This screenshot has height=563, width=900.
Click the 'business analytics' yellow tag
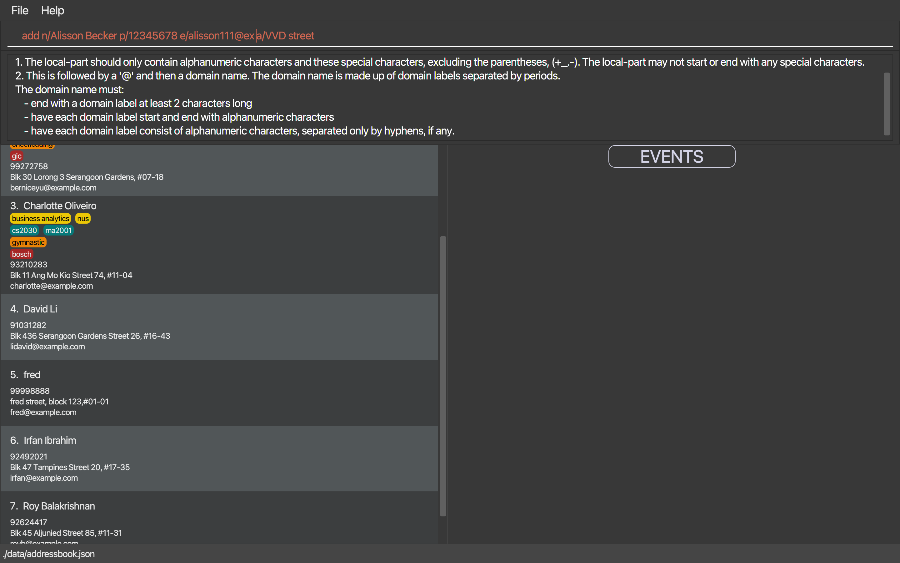click(x=41, y=219)
